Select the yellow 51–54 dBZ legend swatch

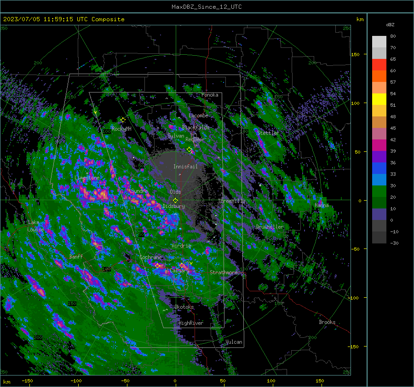(379, 99)
